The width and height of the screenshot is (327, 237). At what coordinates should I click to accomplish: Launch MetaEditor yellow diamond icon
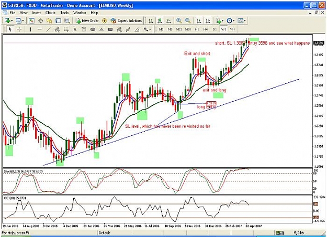coord(105,20)
